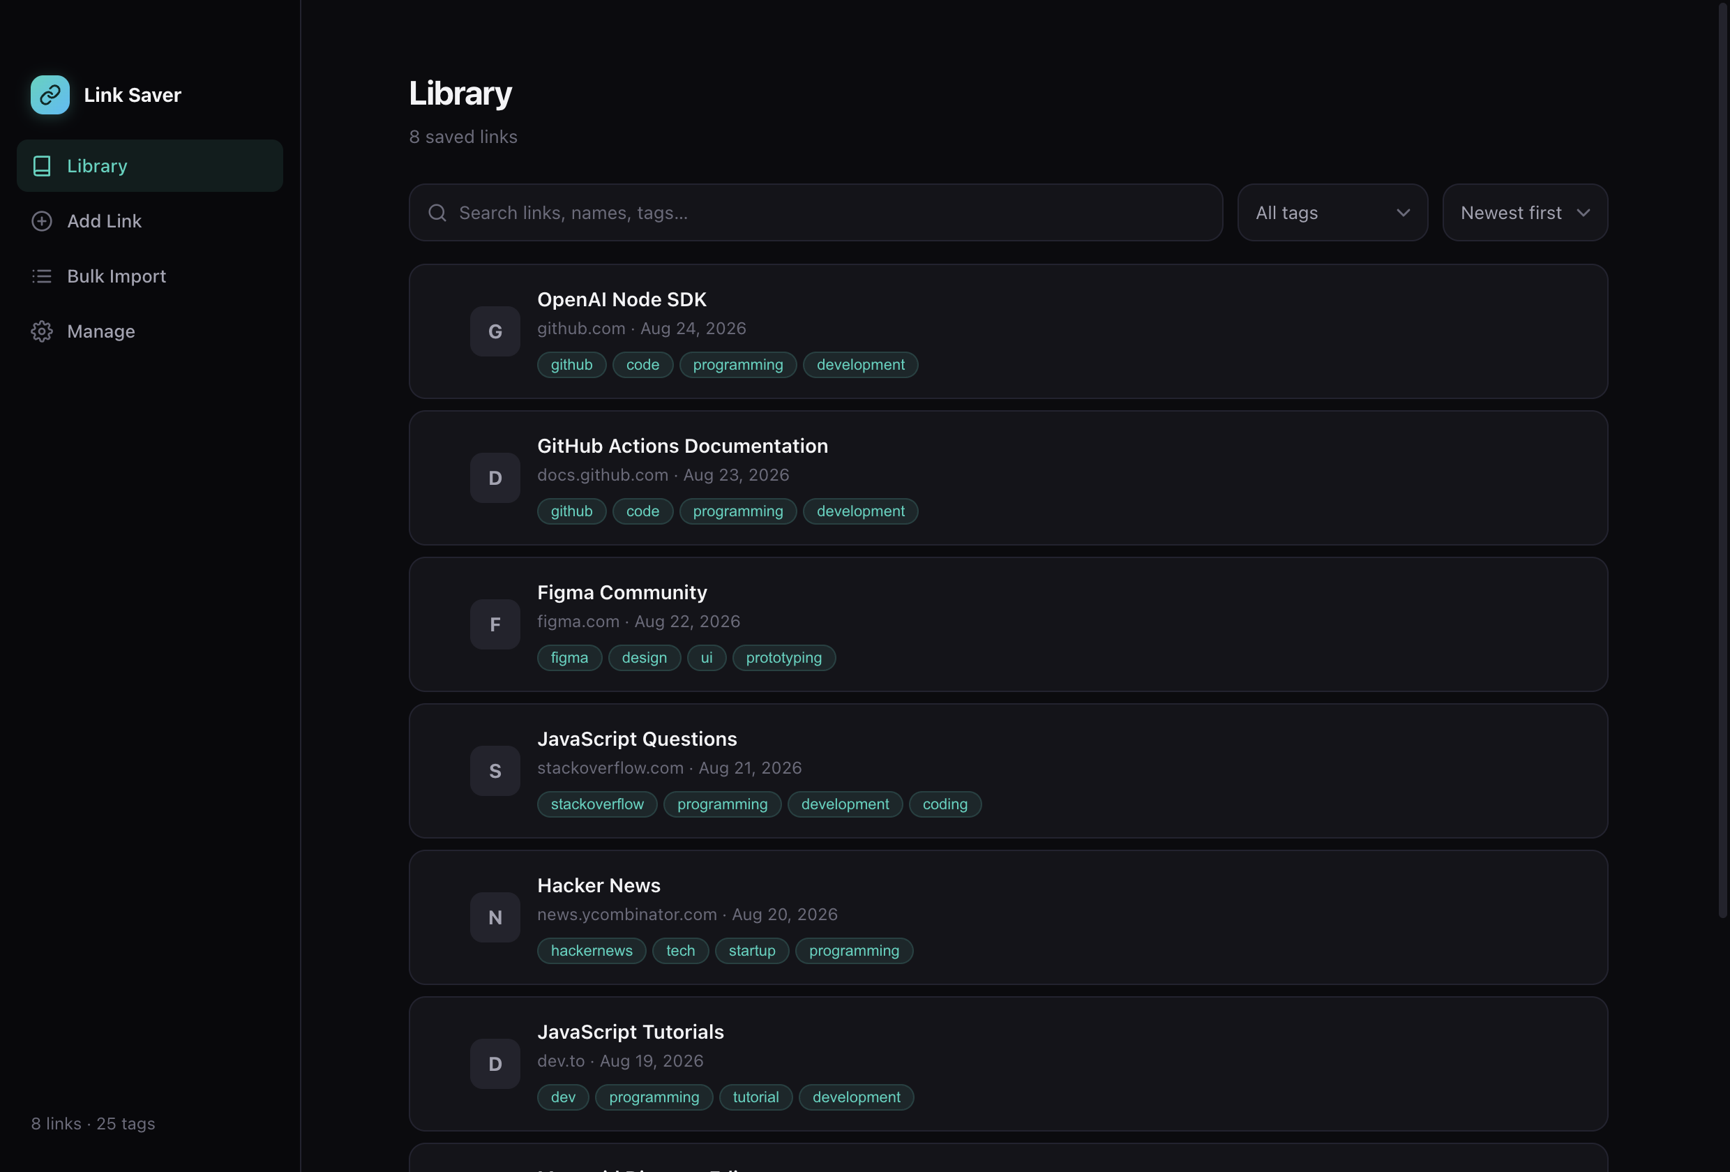
Task: Click the startup tag
Action: pyautogui.click(x=752, y=951)
